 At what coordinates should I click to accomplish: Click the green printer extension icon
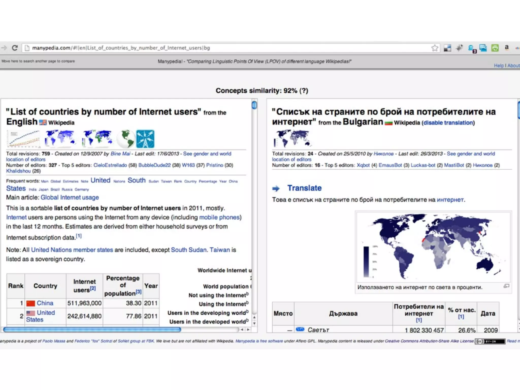pyautogui.click(x=495, y=48)
